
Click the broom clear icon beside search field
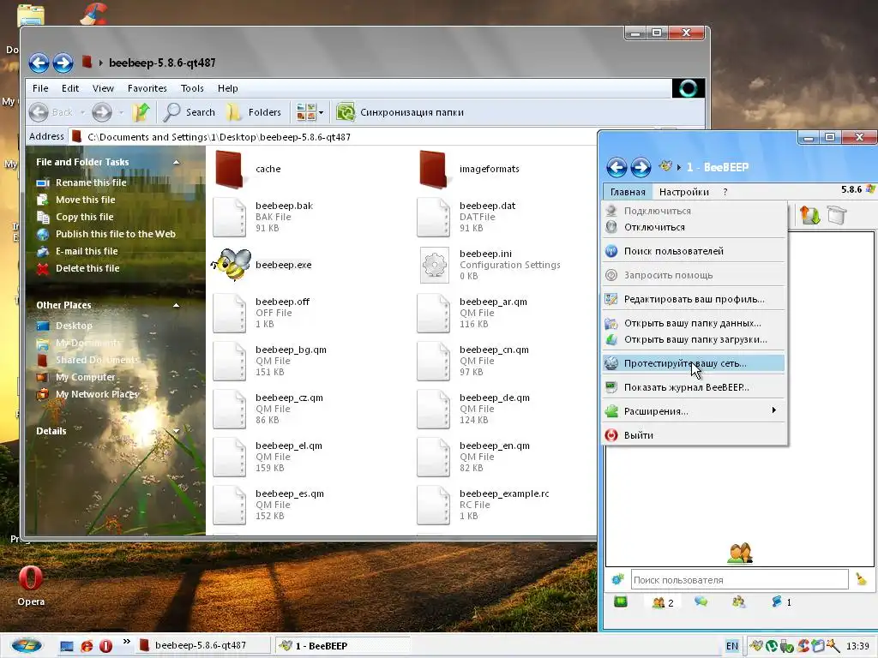coord(861,579)
